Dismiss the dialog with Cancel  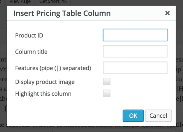pos(158,116)
